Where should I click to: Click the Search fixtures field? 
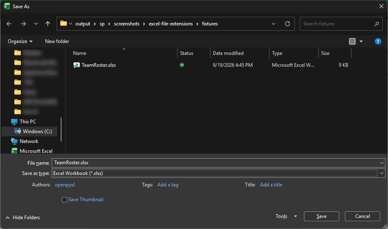341,24
